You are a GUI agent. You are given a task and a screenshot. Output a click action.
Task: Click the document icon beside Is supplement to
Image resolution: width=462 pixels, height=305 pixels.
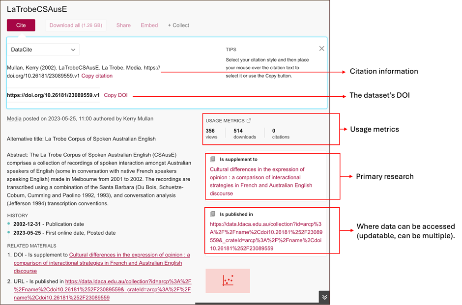coord(213,159)
